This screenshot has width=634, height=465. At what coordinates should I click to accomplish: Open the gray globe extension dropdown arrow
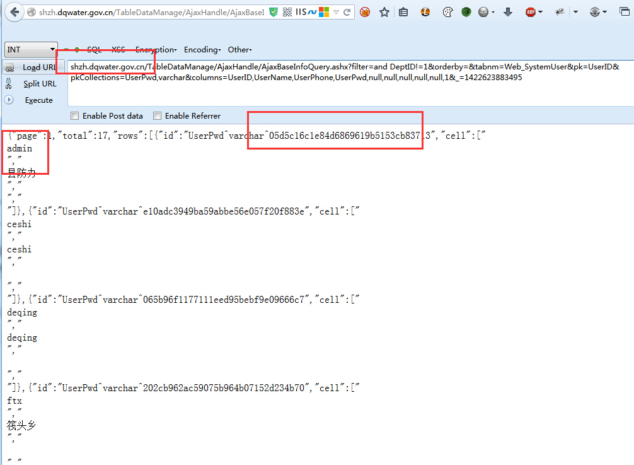[493, 13]
